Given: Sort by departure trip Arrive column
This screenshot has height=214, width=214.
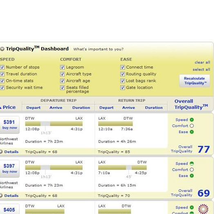Looking at the screenshot, I should coord(56,108).
